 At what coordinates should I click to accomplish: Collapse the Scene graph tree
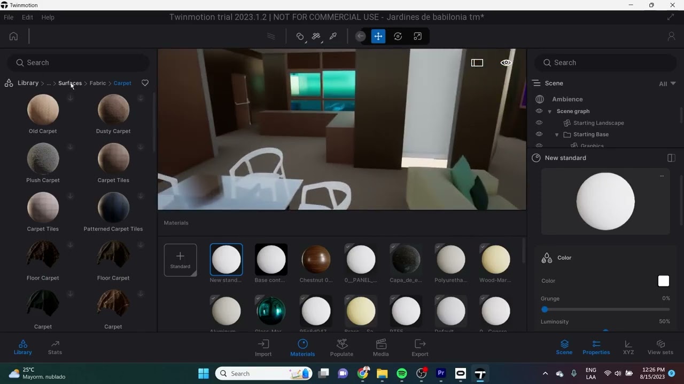coord(549,111)
